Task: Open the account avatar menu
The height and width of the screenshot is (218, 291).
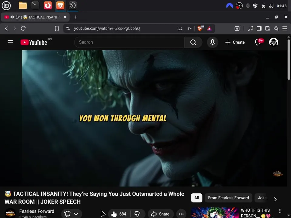Action: point(273,42)
